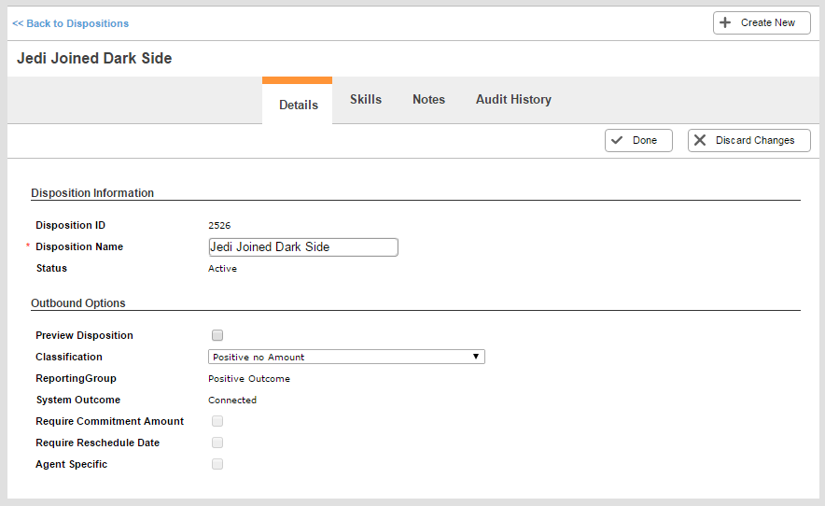Click the plus icon on Create New
The height and width of the screenshot is (506, 825).
pos(725,22)
